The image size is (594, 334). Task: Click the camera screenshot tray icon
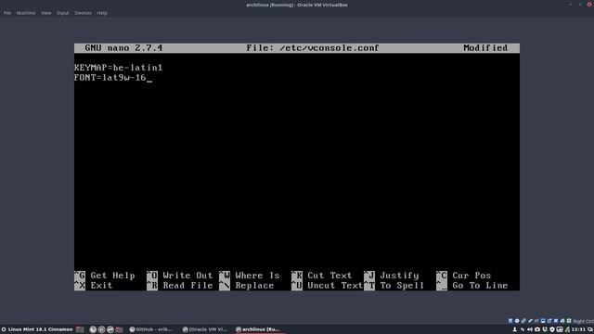coord(537,329)
